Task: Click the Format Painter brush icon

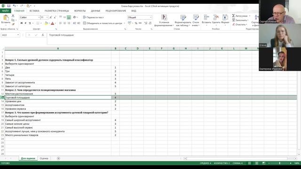Action: point(13,24)
